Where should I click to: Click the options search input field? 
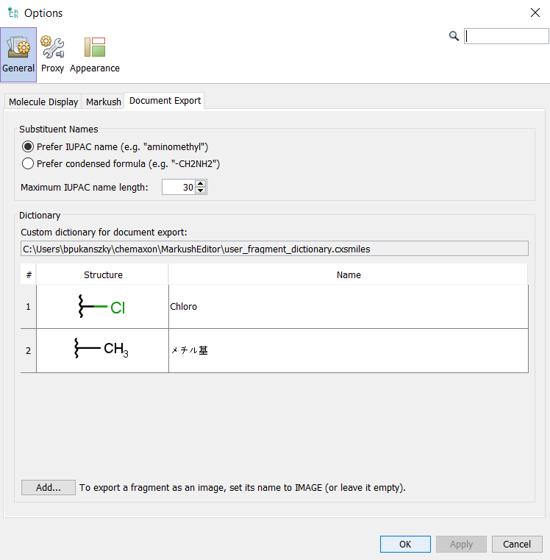[506, 36]
